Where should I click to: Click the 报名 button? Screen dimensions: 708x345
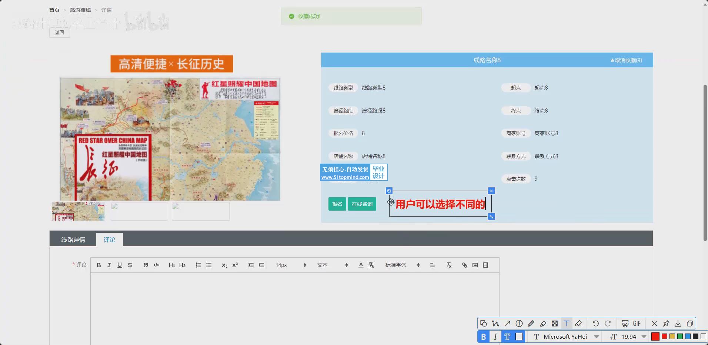(337, 204)
